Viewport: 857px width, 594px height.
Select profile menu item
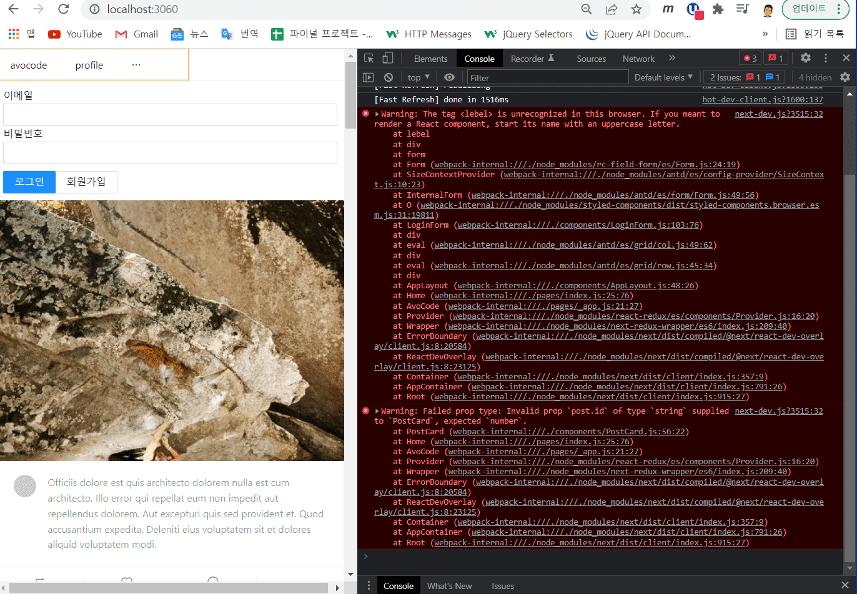point(89,65)
